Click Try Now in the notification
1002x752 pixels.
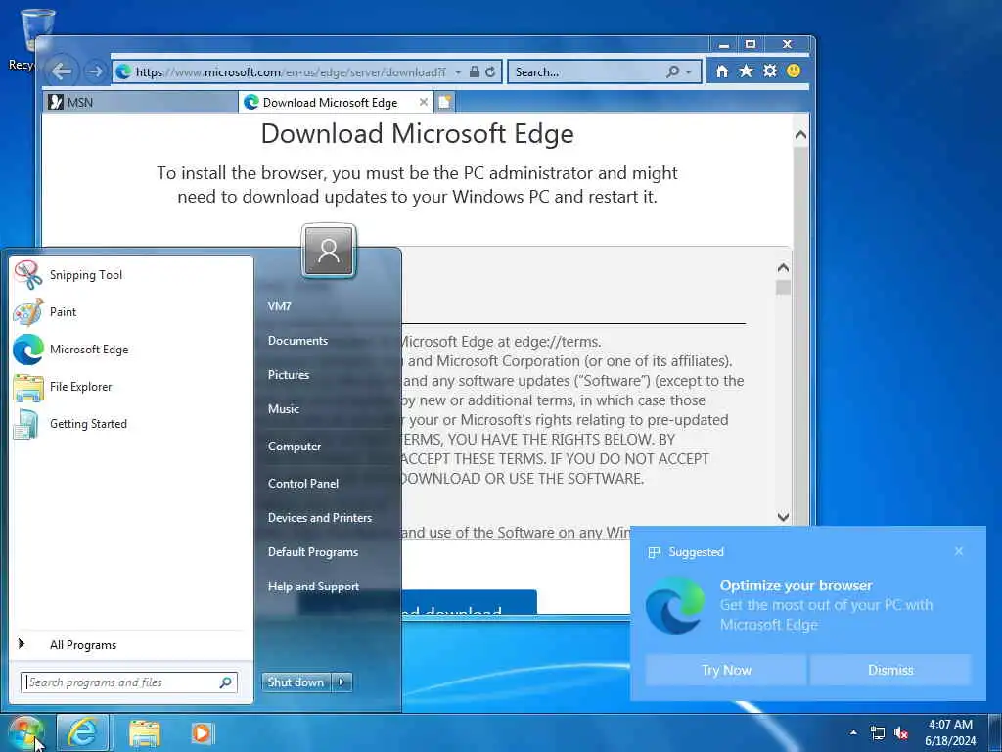click(x=726, y=670)
